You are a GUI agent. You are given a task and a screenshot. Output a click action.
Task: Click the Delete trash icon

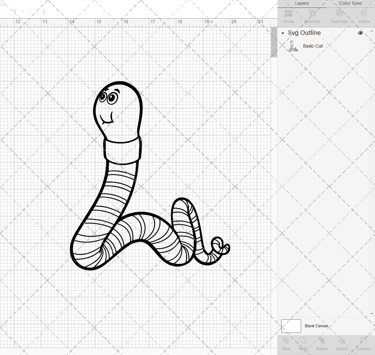(x=364, y=16)
